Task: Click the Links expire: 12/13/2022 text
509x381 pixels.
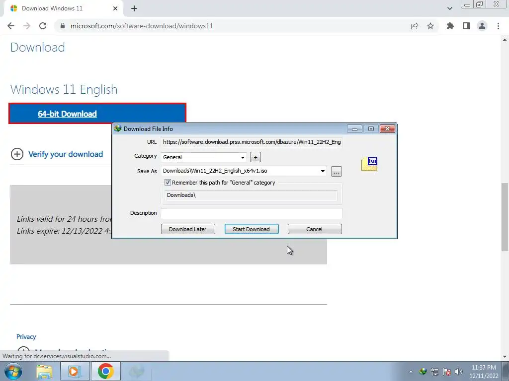Action: click(x=64, y=231)
